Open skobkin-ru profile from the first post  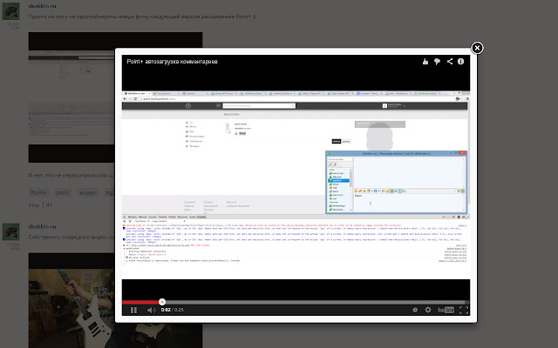43,6
